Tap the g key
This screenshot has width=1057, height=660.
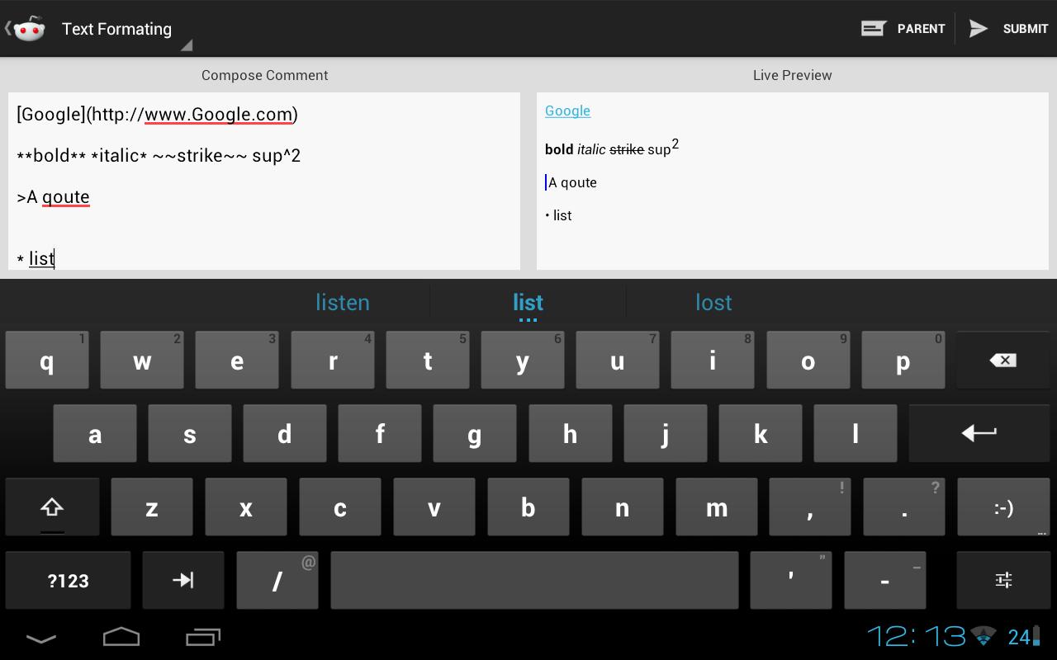[x=475, y=433]
